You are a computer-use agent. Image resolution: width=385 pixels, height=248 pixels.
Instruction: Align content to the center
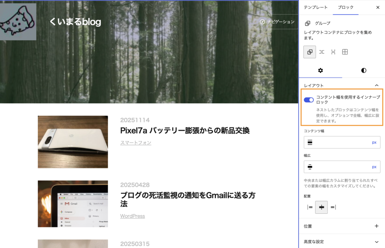click(x=321, y=207)
